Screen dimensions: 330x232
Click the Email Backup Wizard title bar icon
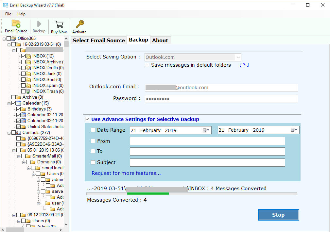[x=6, y=5]
